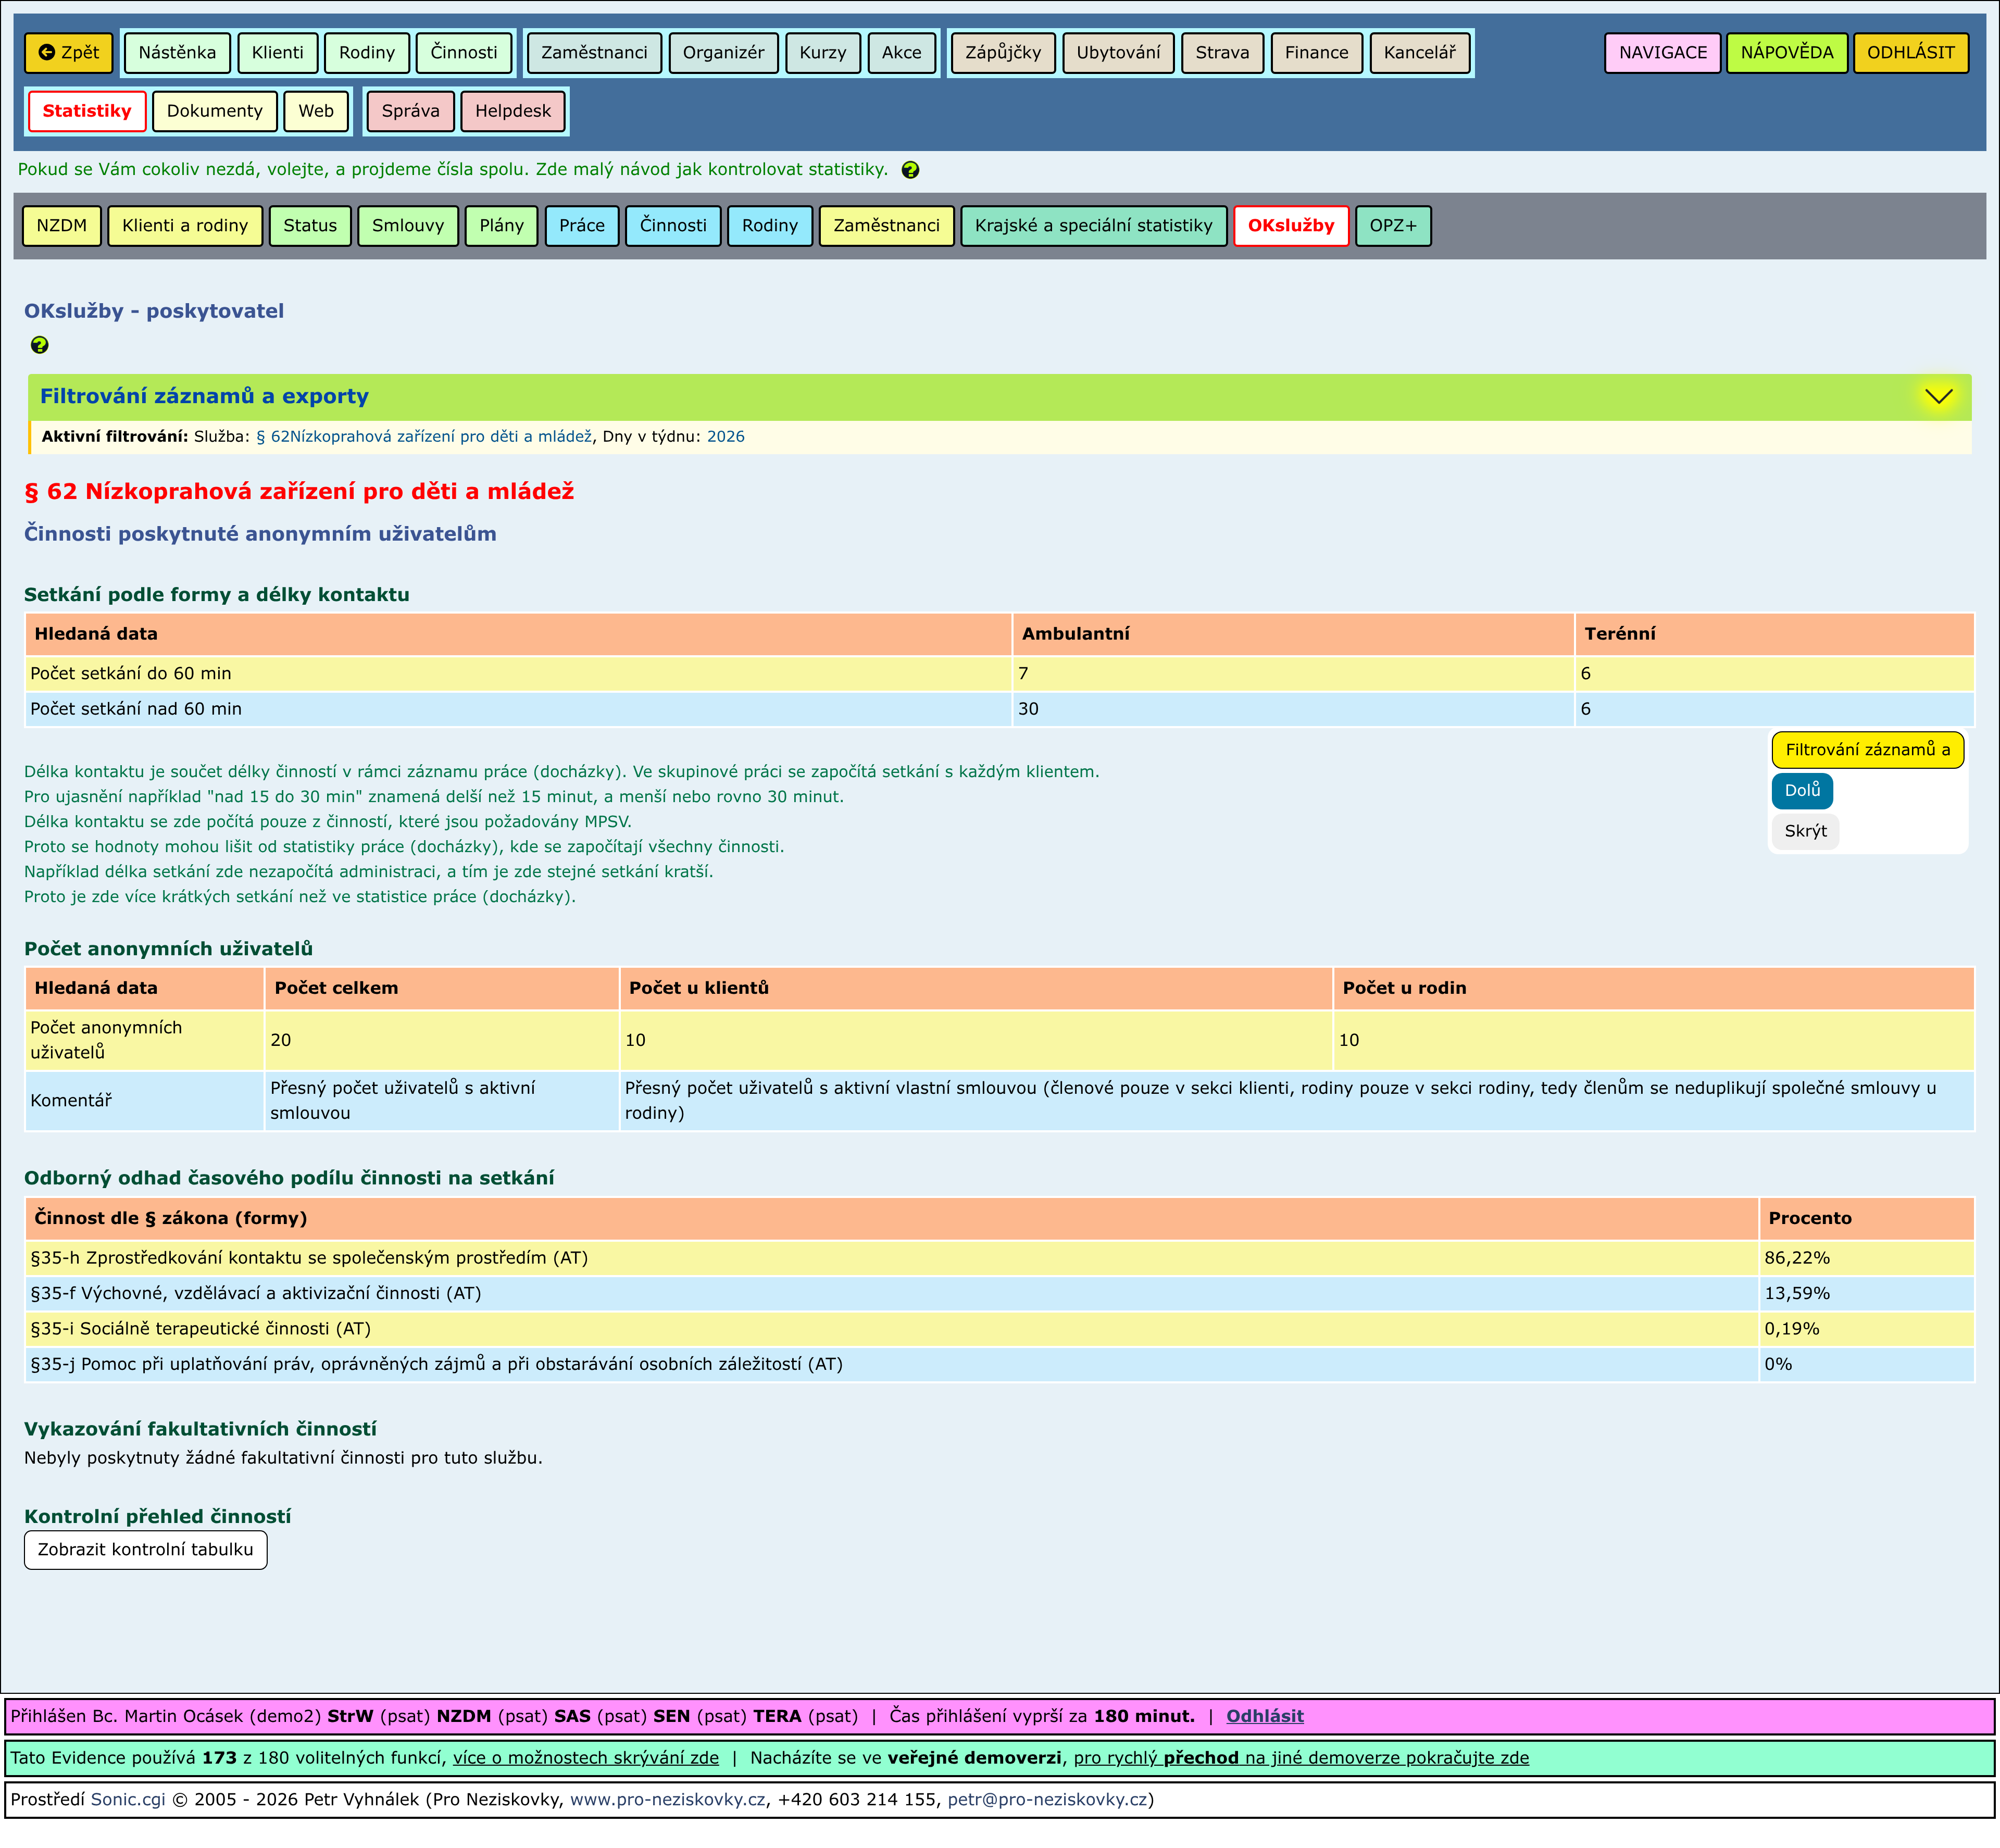Show the kontrolní tabulku

tap(145, 1549)
